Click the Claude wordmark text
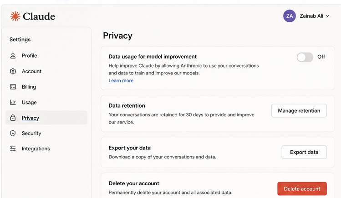341x198 pixels. click(x=39, y=16)
